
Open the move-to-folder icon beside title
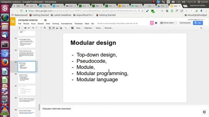(x=45, y=20)
